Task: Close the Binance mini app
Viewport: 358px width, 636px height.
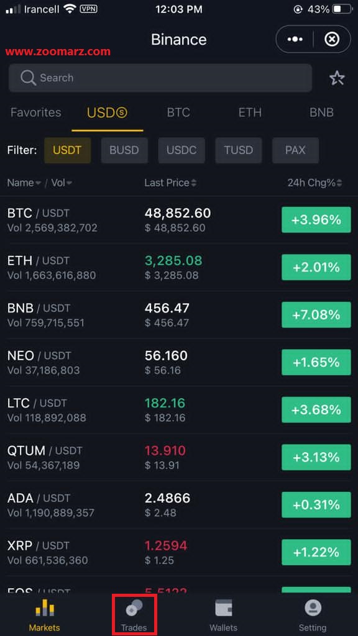Action: [332, 39]
